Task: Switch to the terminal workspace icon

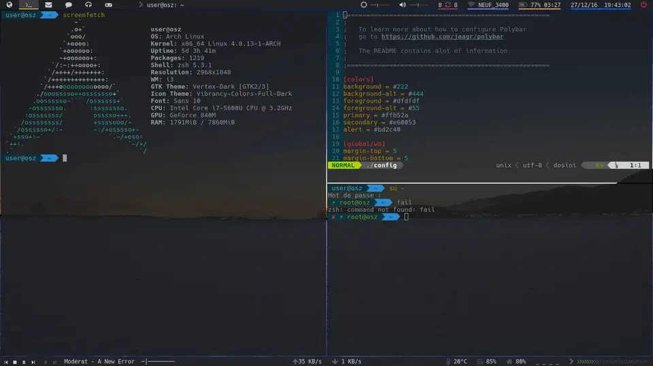Action: [x=29, y=5]
